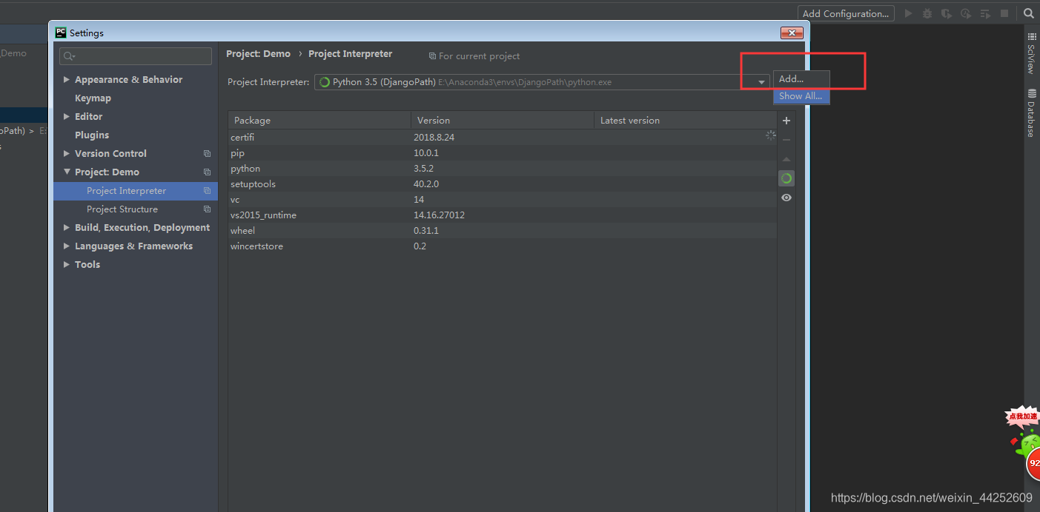Click the up arrow upgrade package icon
The width and height of the screenshot is (1040, 512).
tap(786, 159)
